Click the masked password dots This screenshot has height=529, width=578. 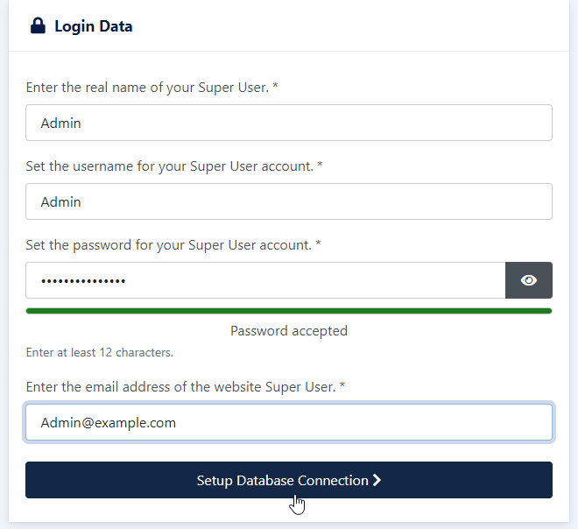(x=83, y=281)
